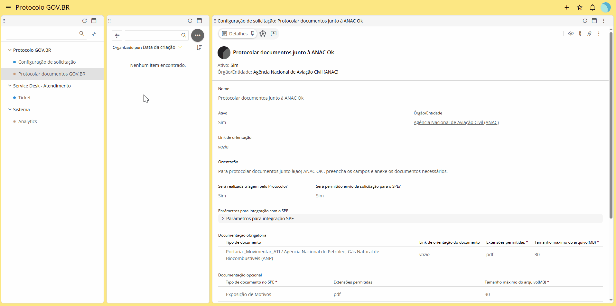The width and height of the screenshot is (616, 306).
Task: Collapse all tree nodes icon
Action: coord(94,34)
